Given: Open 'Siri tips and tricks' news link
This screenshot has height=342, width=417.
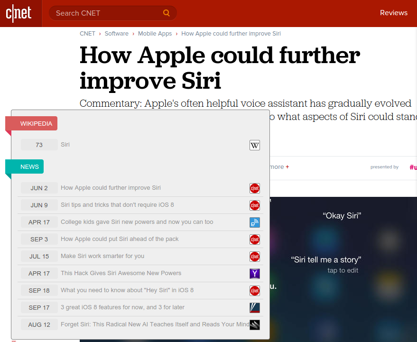Looking at the screenshot, I should coord(117,205).
